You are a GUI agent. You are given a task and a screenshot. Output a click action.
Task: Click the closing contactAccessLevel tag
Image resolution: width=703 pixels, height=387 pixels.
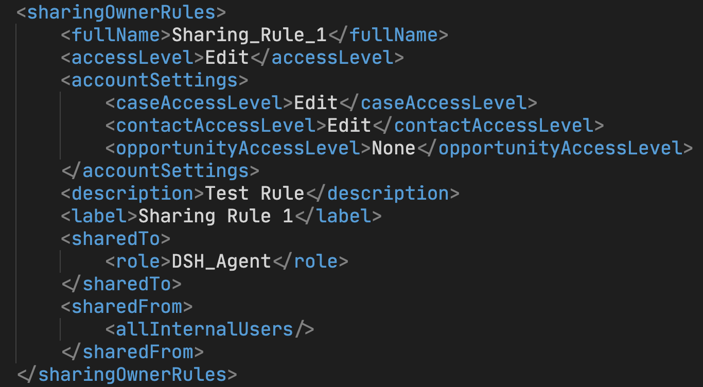[x=488, y=125]
